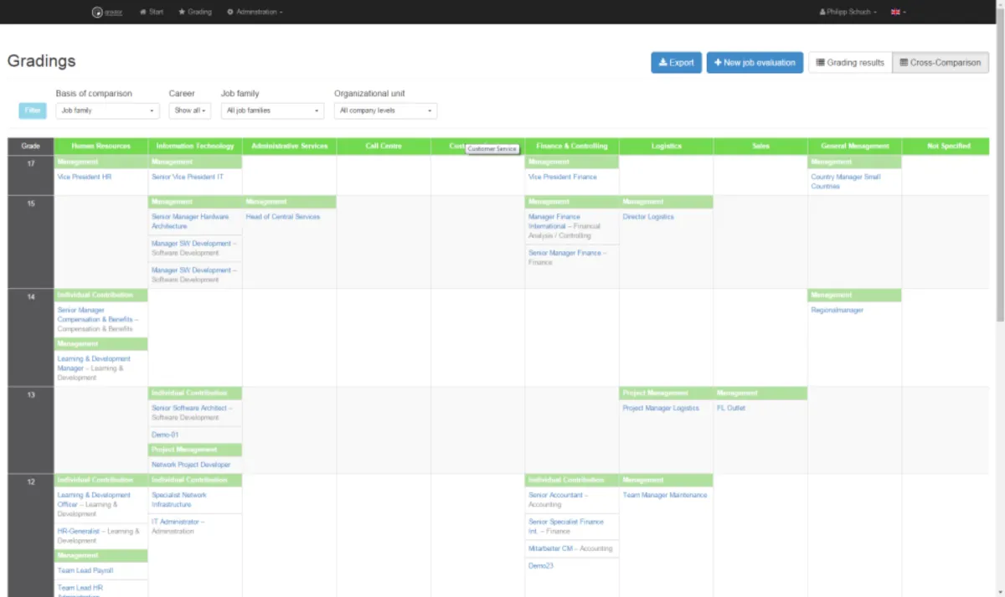Click the grade 12 row label
The height and width of the screenshot is (597, 1005).
[x=31, y=482]
